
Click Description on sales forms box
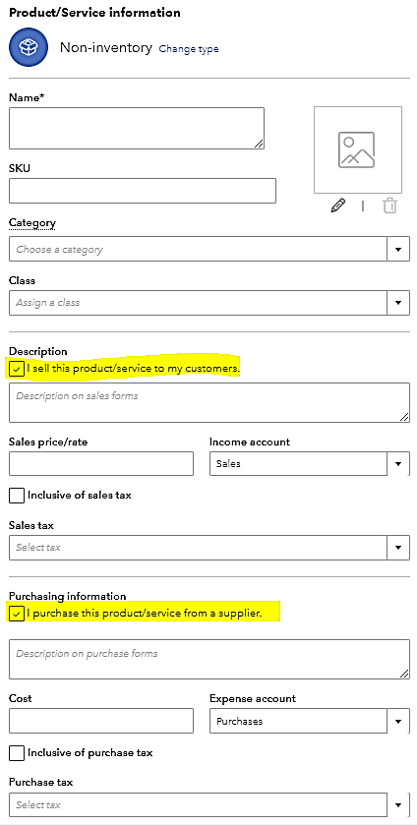click(209, 402)
